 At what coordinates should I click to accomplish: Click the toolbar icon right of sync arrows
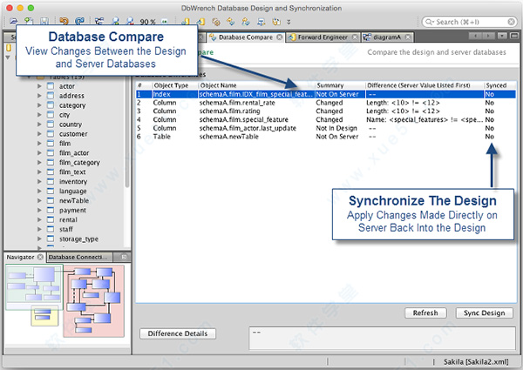coord(246,22)
